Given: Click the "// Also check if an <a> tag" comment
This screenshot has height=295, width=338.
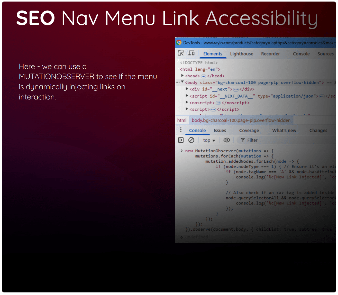Looking at the screenshot, I should (x=280, y=193).
